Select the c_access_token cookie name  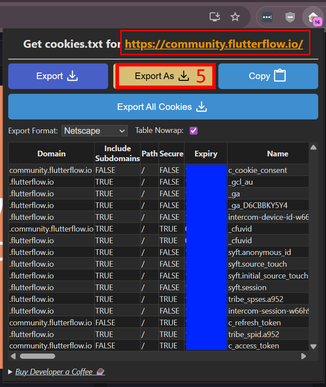[x=254, y=346]
